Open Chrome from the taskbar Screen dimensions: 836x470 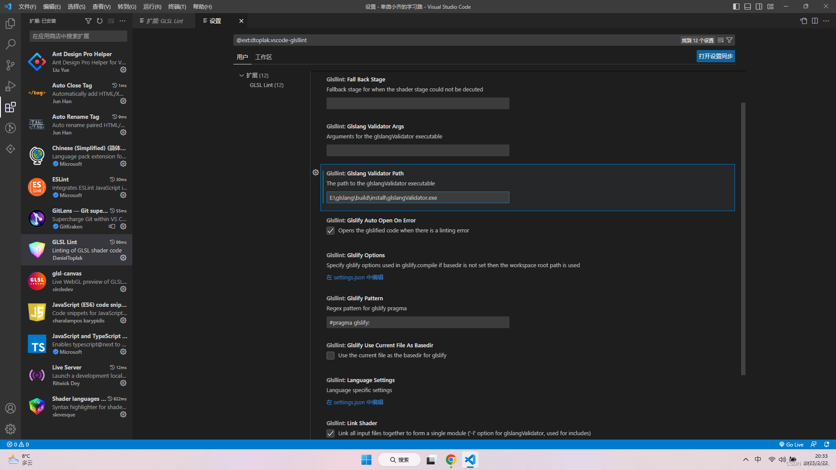coord(451,460)
